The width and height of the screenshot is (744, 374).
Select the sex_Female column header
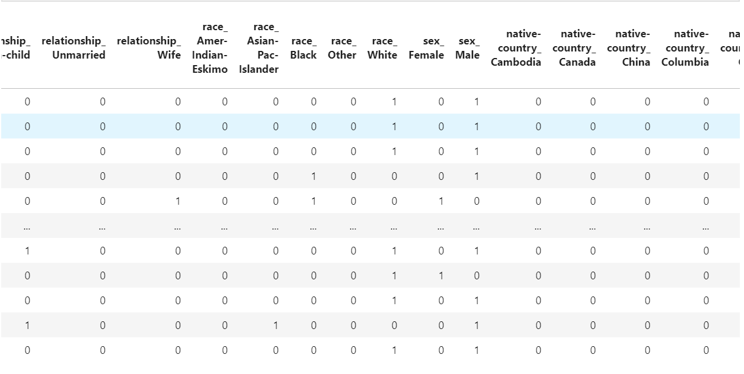tap(426, 48)
